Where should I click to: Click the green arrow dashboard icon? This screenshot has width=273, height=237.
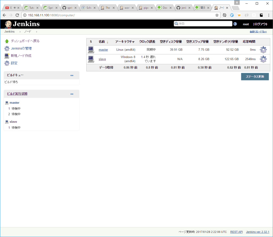pyautogui.click(x=7, y=41)
